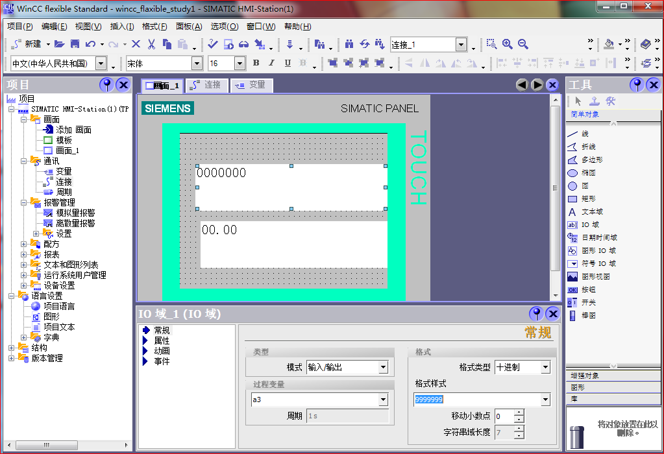Open the 选项(O) menu
The height and width of the screenshot is (454, 664).
pos(225,27)
